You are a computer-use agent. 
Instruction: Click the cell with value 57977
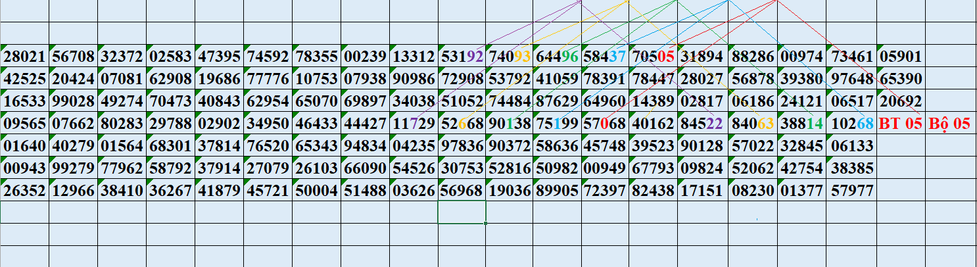pos(852,191)
